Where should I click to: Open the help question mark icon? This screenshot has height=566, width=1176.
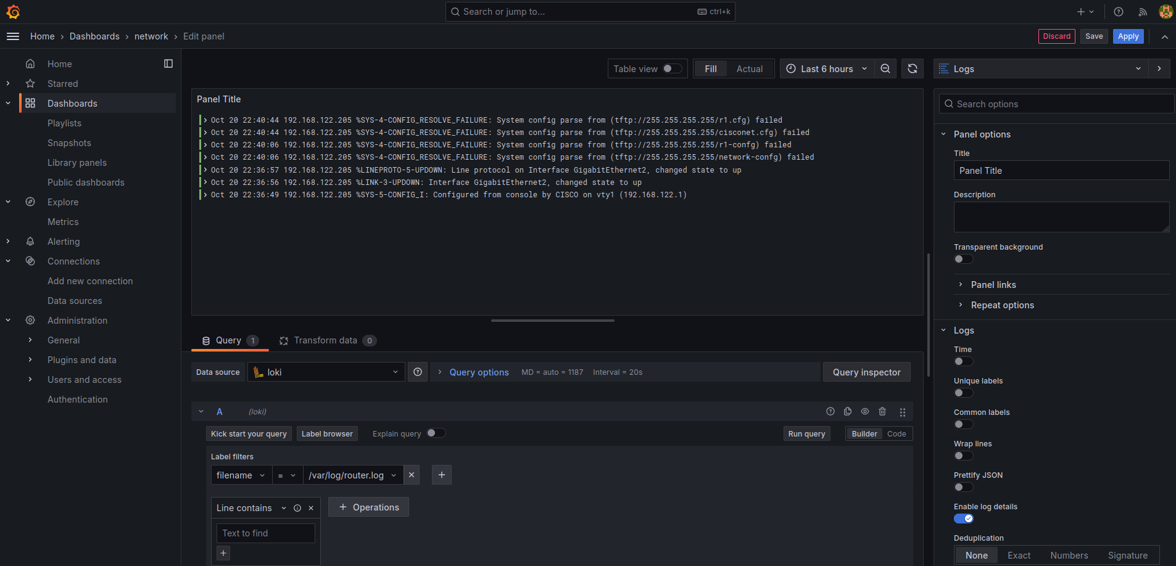pyautogui.click(x=1119, y=12)
